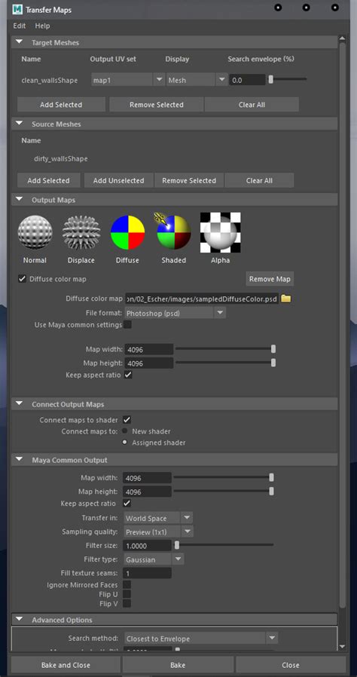Image resolution: width=357 pixels, height=677 pixels.
Task: Click the Search envelope slider handle
Action: coord(271,79)
